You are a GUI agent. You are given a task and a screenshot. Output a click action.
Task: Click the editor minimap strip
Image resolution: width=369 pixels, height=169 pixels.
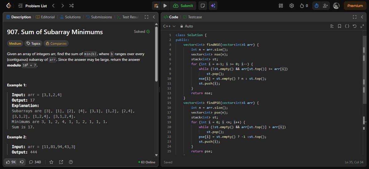pos(364,92)
